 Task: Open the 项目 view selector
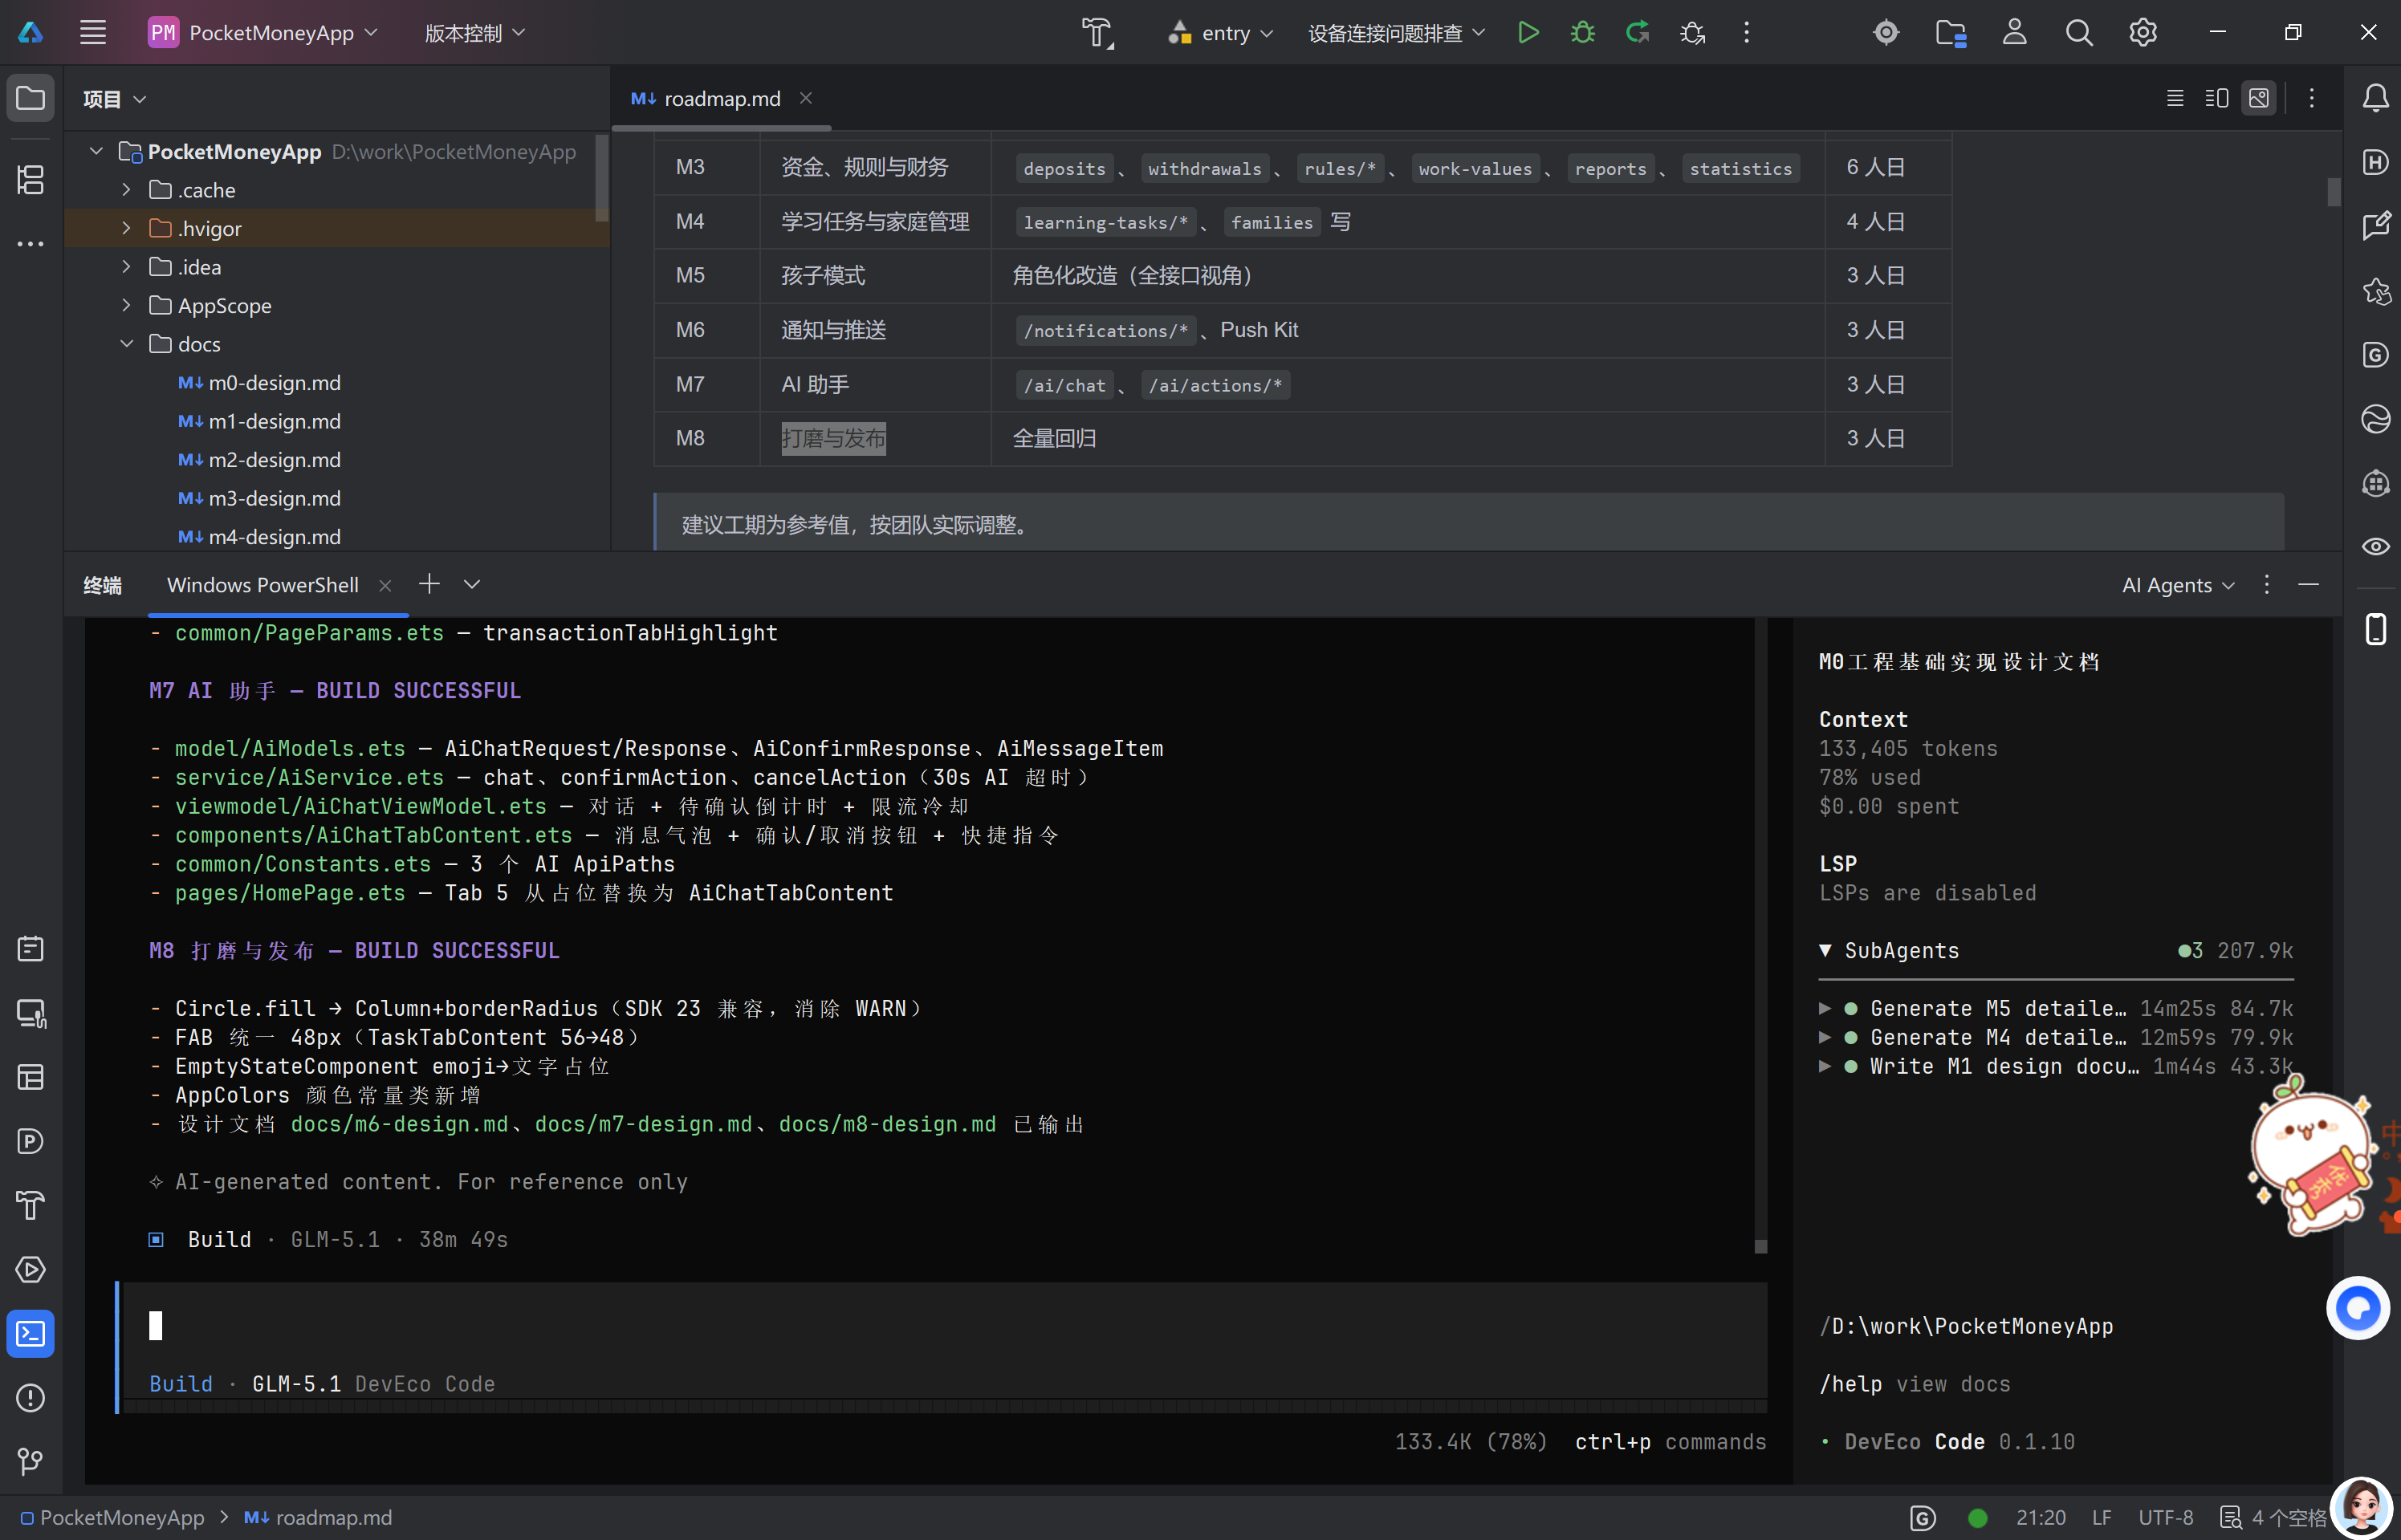click(114, 99)
